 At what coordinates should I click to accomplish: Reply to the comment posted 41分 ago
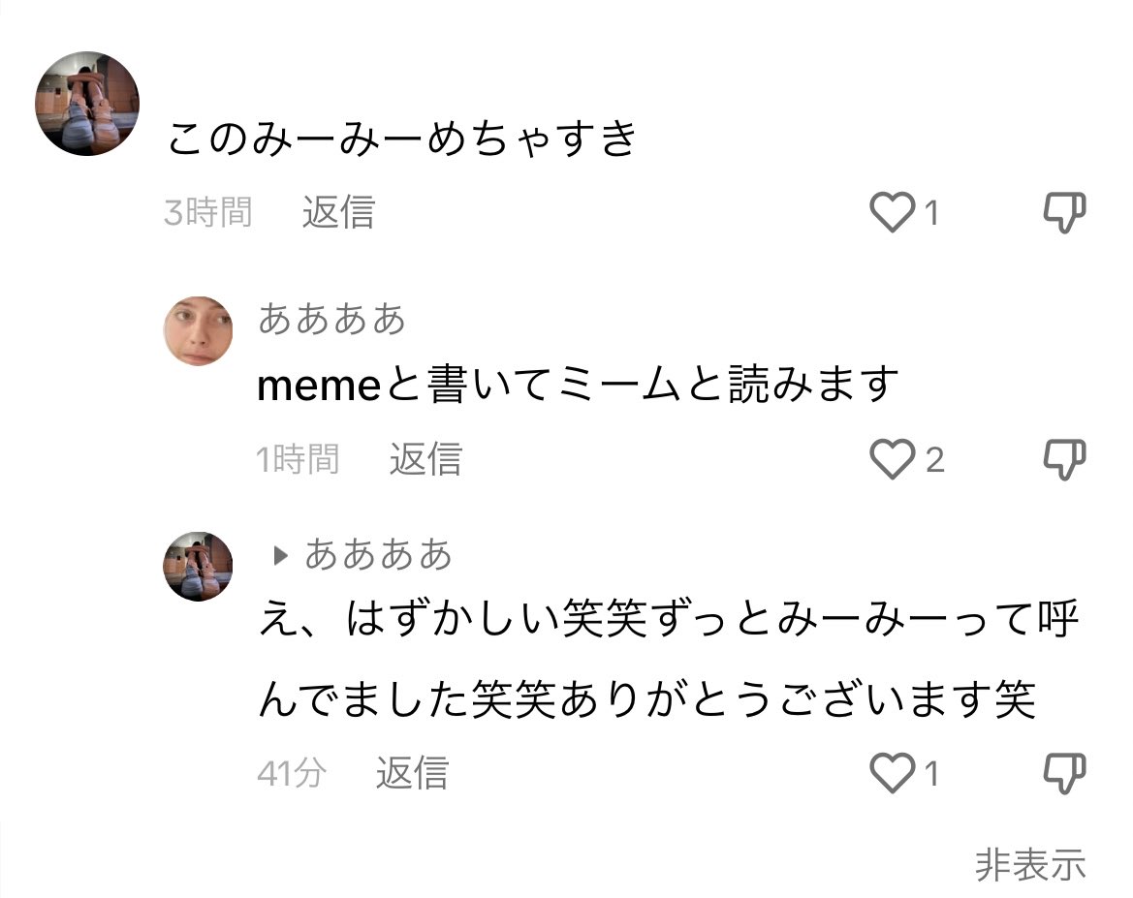coord(412,773)
